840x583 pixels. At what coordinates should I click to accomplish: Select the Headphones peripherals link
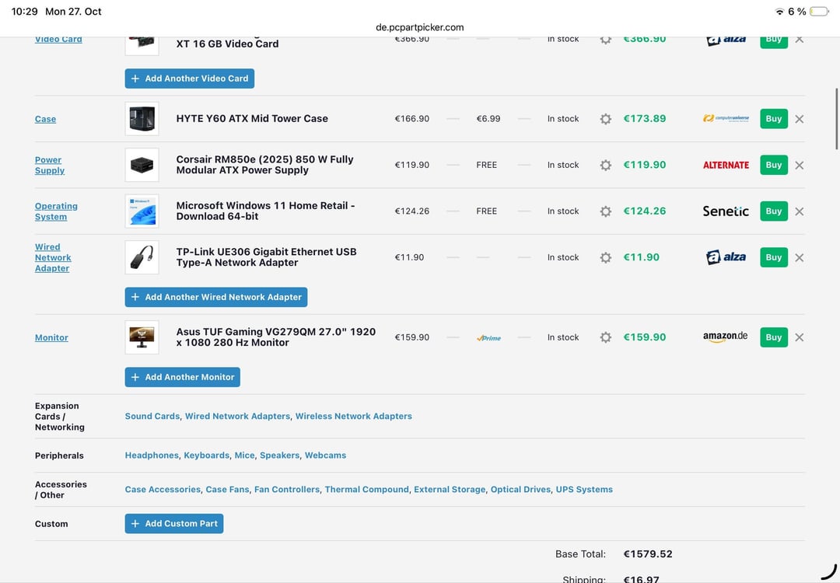pyautogui.click(x=152, y=456)
